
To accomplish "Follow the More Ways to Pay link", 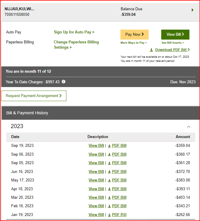I will click(134, 43).
